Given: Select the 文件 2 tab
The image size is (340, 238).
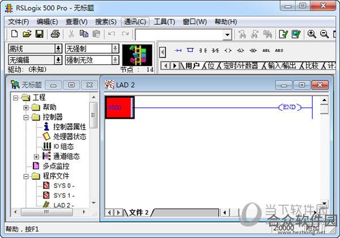Looking at the screenshot, I should tap(139, 213).
